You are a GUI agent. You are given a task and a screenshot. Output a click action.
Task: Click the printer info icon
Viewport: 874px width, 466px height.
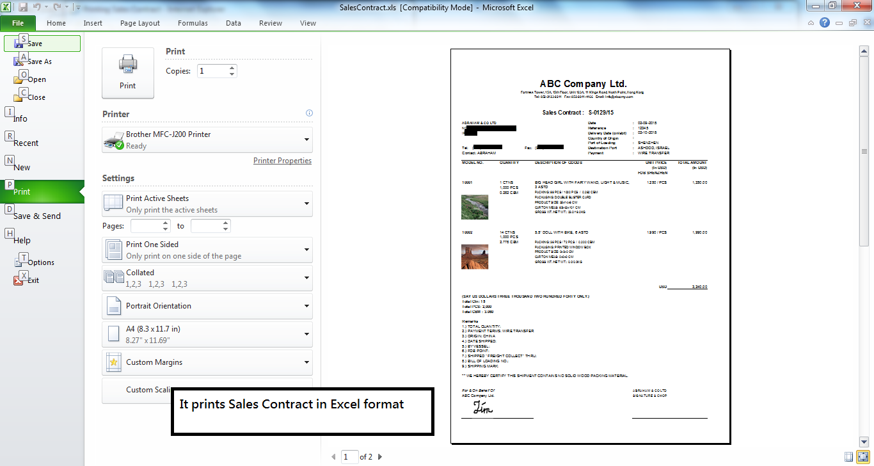[309, 113]
